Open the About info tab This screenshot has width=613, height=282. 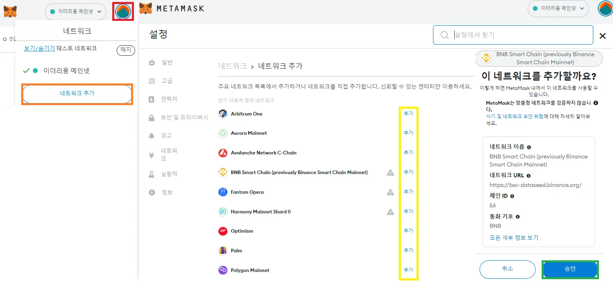(x=167, y=192)
